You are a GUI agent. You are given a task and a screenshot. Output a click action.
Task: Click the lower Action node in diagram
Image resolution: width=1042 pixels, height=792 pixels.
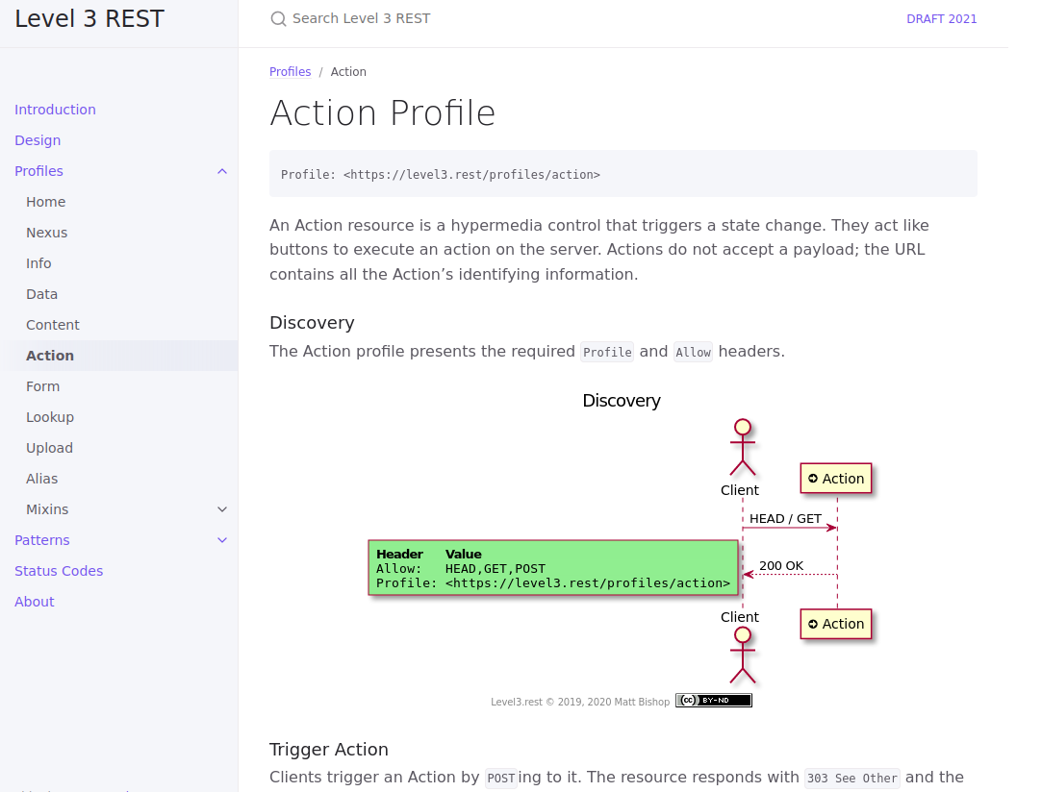836,624
